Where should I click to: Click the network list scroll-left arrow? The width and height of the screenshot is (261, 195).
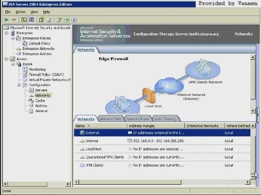coord(76,182)
